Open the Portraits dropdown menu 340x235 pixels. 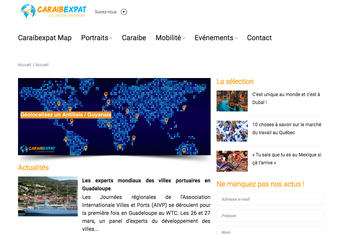[97, 38]
